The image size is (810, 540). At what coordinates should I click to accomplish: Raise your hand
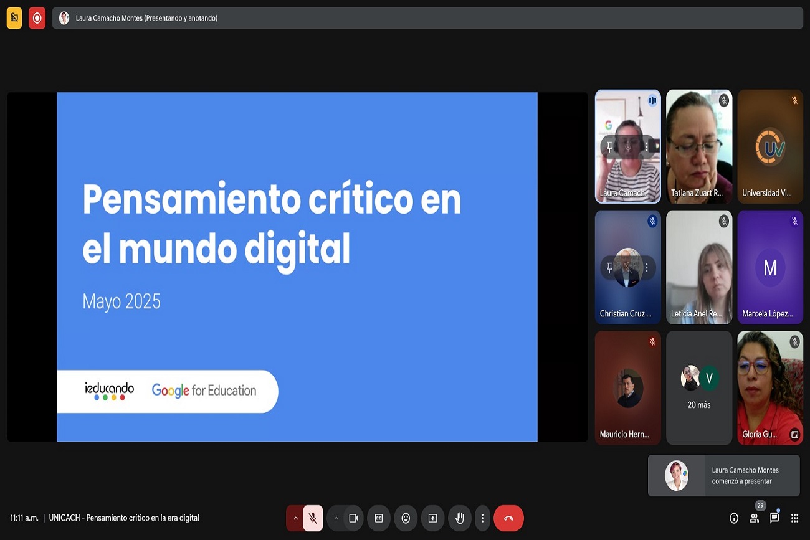click(x=460, y=518)
